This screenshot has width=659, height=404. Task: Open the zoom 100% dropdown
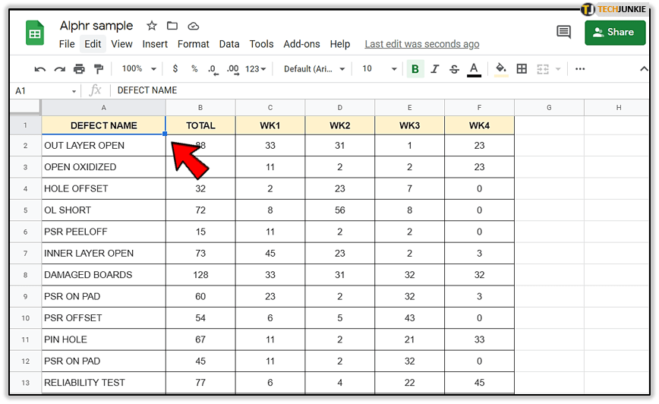138,69
